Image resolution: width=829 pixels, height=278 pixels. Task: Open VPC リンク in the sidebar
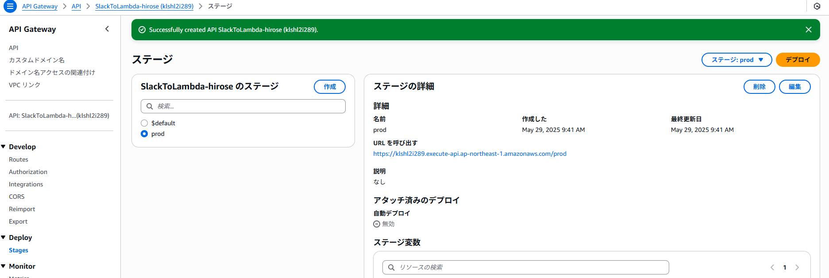25,85
